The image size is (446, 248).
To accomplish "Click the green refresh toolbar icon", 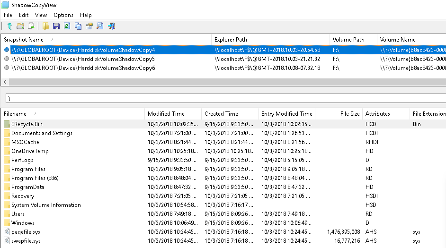I will 67,26.
